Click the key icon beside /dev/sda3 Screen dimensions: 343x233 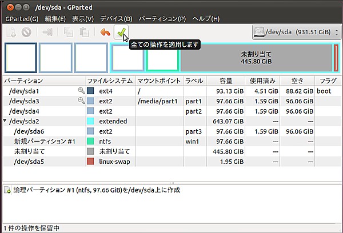click(x=81, y=101)
